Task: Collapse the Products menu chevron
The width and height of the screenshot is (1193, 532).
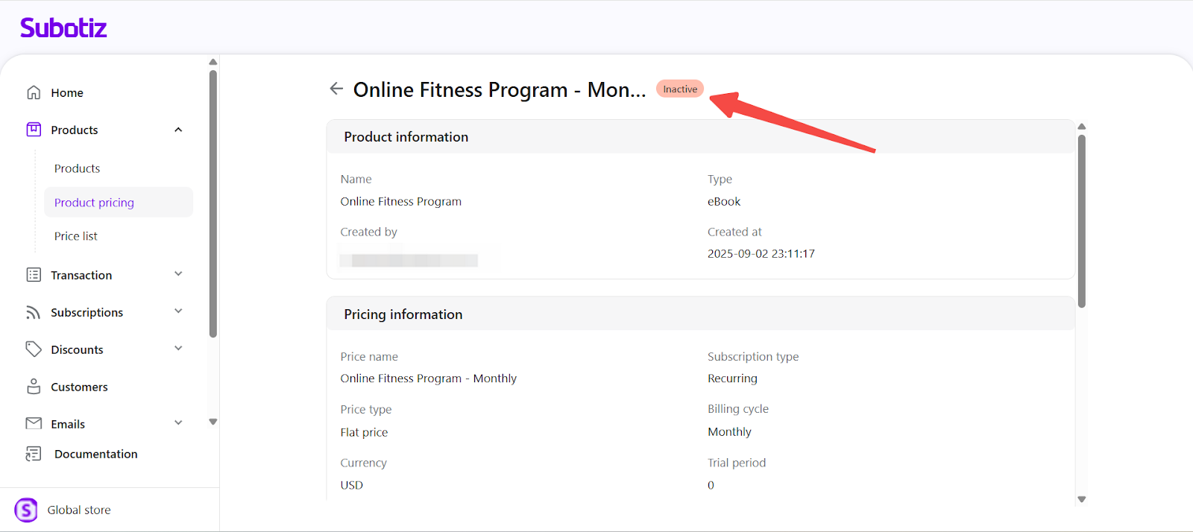Action: point(178,130)
